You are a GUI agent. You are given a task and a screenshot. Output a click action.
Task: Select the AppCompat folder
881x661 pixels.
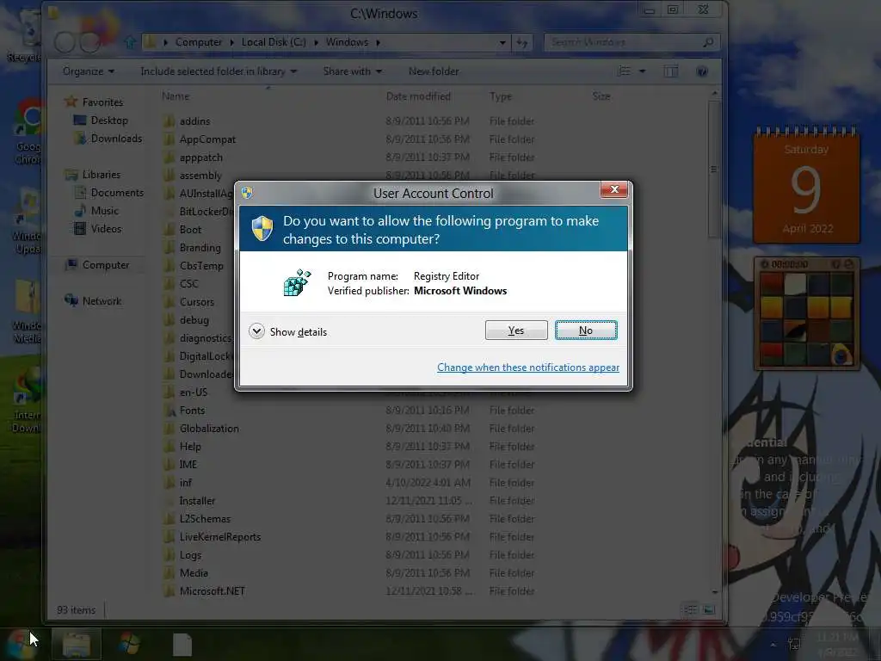207,139
